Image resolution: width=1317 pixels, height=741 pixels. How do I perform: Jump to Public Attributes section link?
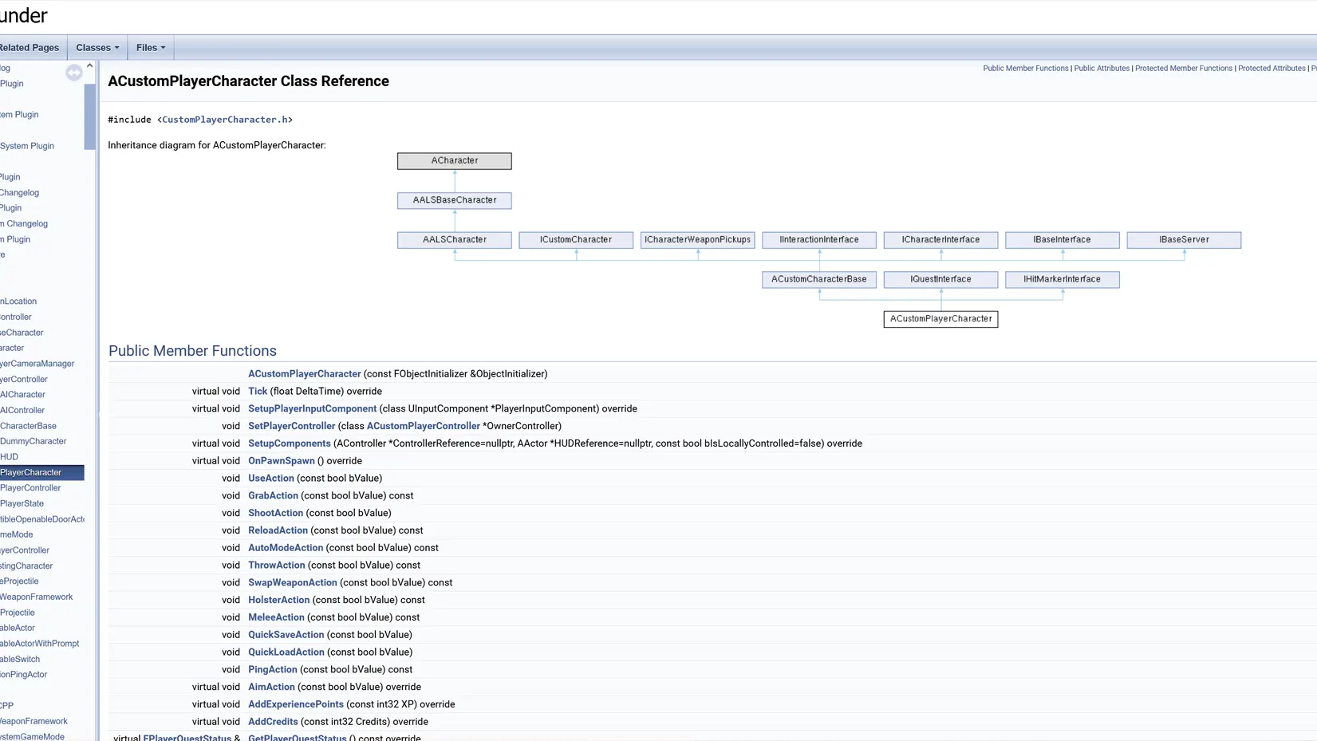pyautogui.click(x=1102, y=69)
